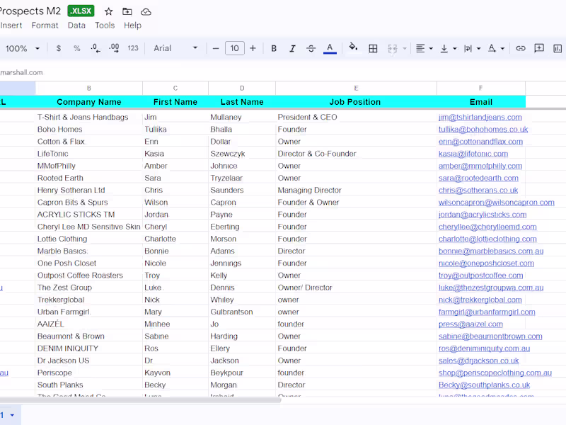Open the Data menu
Screen dimensions: 566x425
76,25
